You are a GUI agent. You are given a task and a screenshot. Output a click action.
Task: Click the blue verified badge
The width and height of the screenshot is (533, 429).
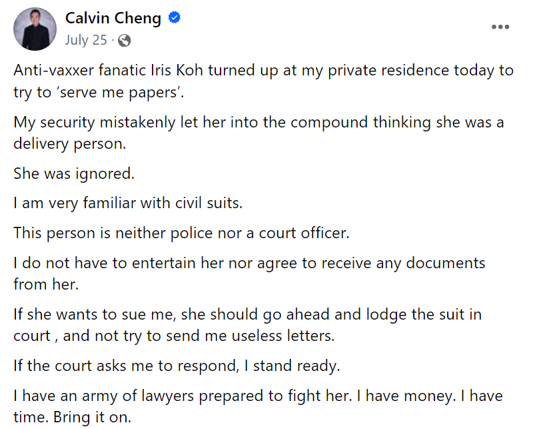pyautogui.click(x=175, y=19)
